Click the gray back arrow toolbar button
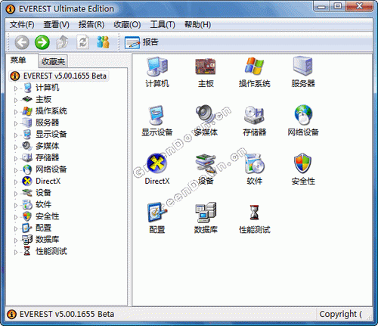The width and height of the screenshot is (378, 326). pyautogui.click(x=22, y=42)
